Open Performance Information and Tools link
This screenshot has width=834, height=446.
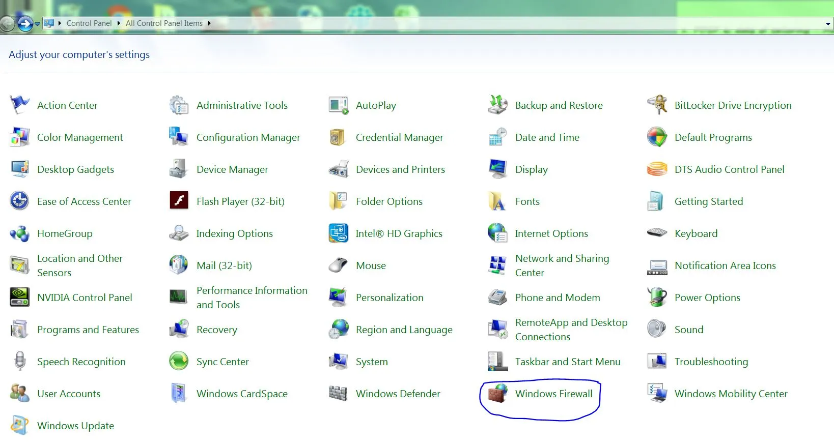pos(252,298)
